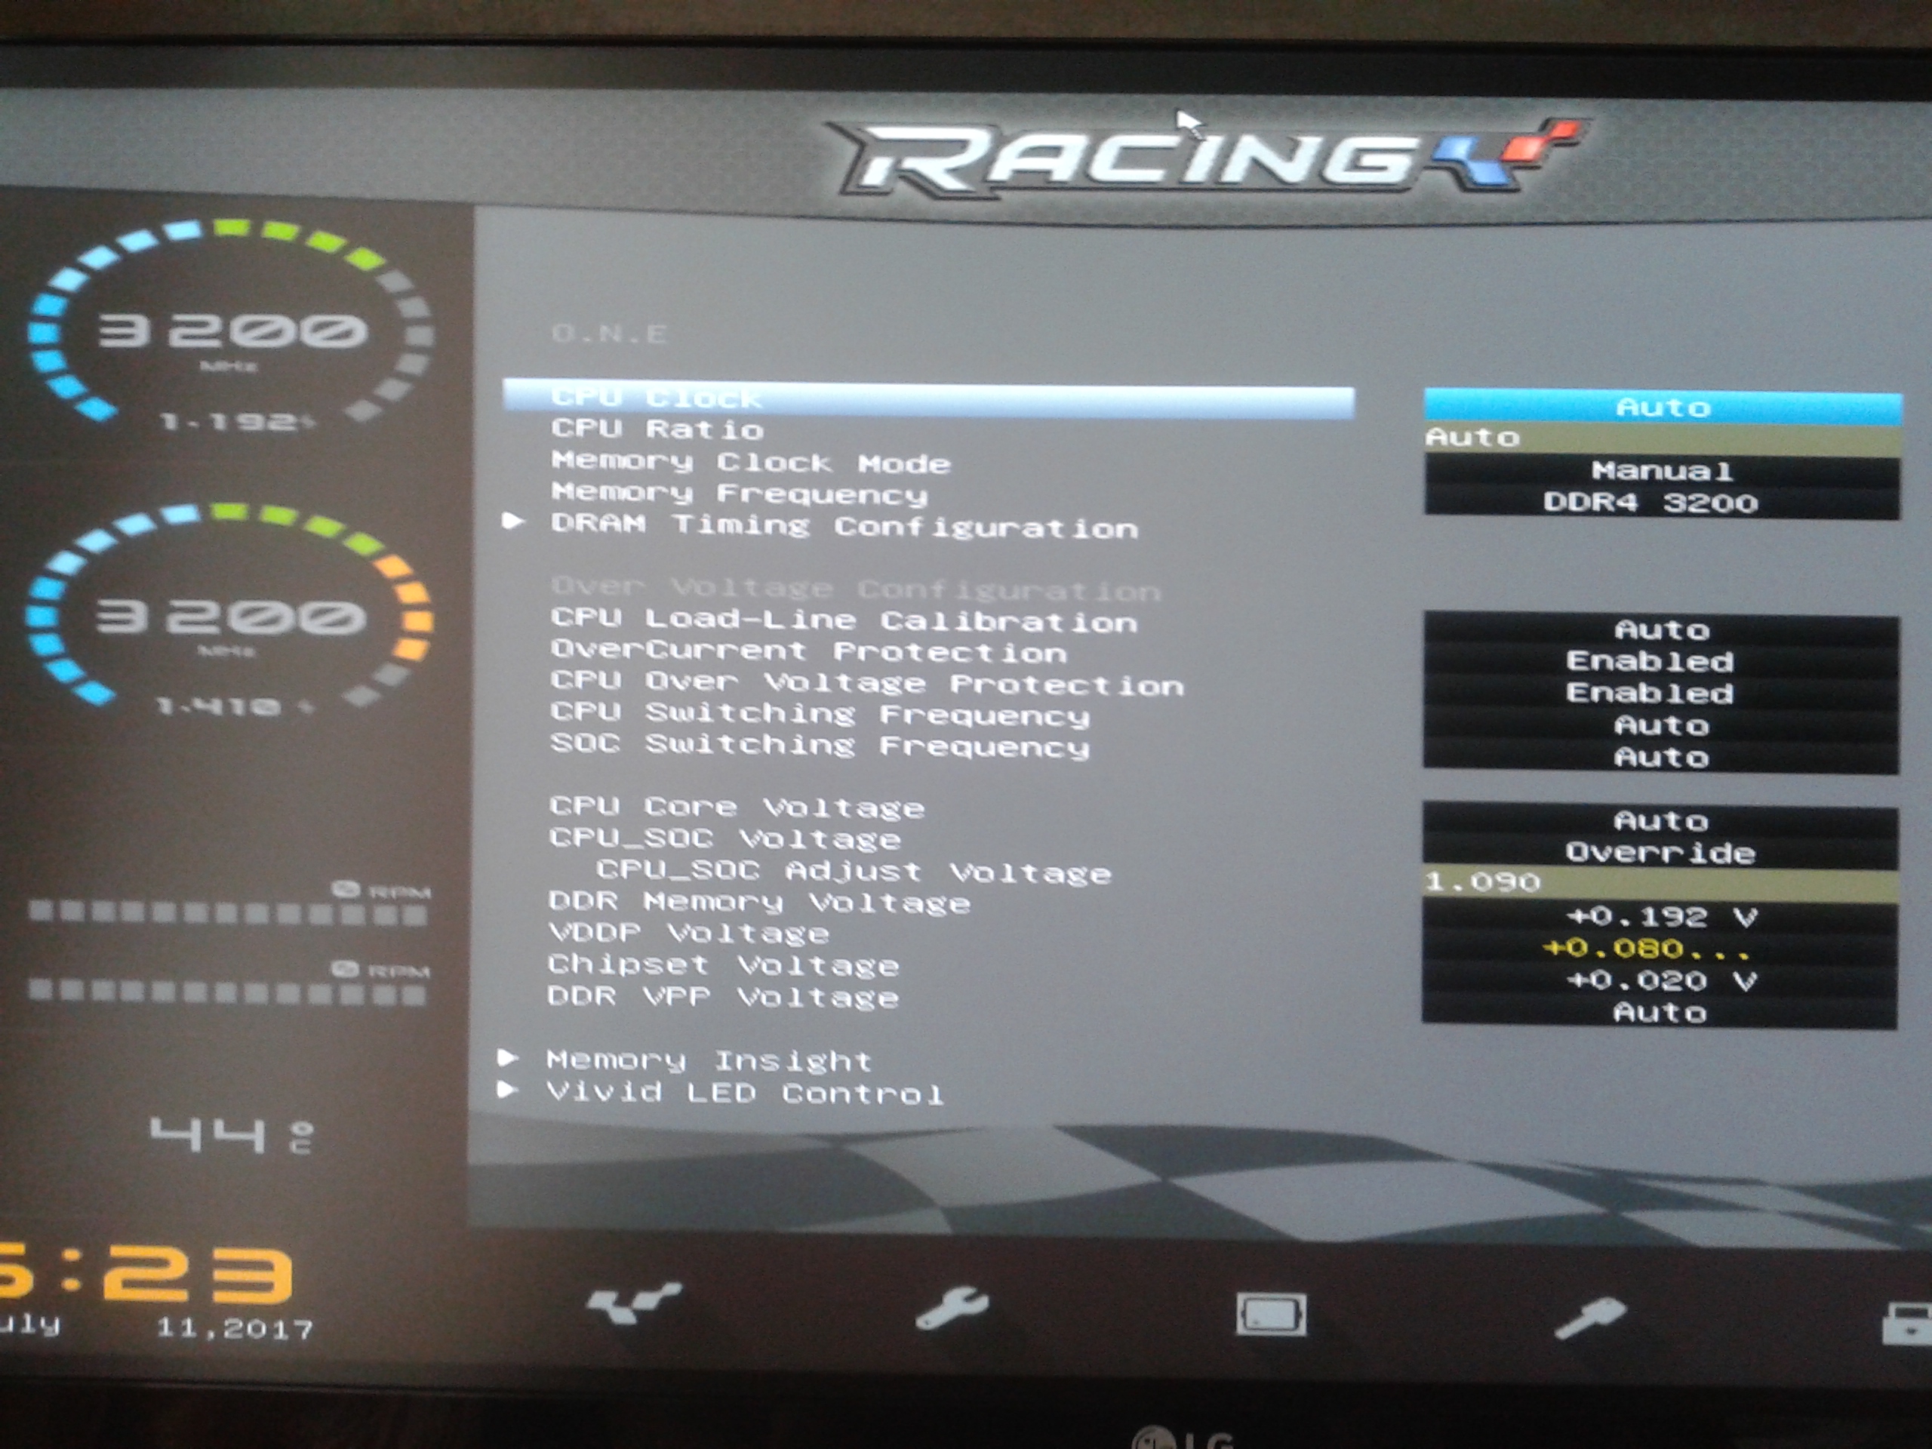Open Vivid LED Control link

tap(744, 1093)
